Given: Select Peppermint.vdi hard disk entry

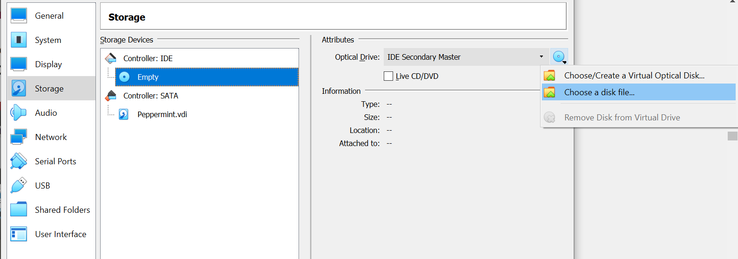Looking at the screenshot, I should [x=162, y=114].
